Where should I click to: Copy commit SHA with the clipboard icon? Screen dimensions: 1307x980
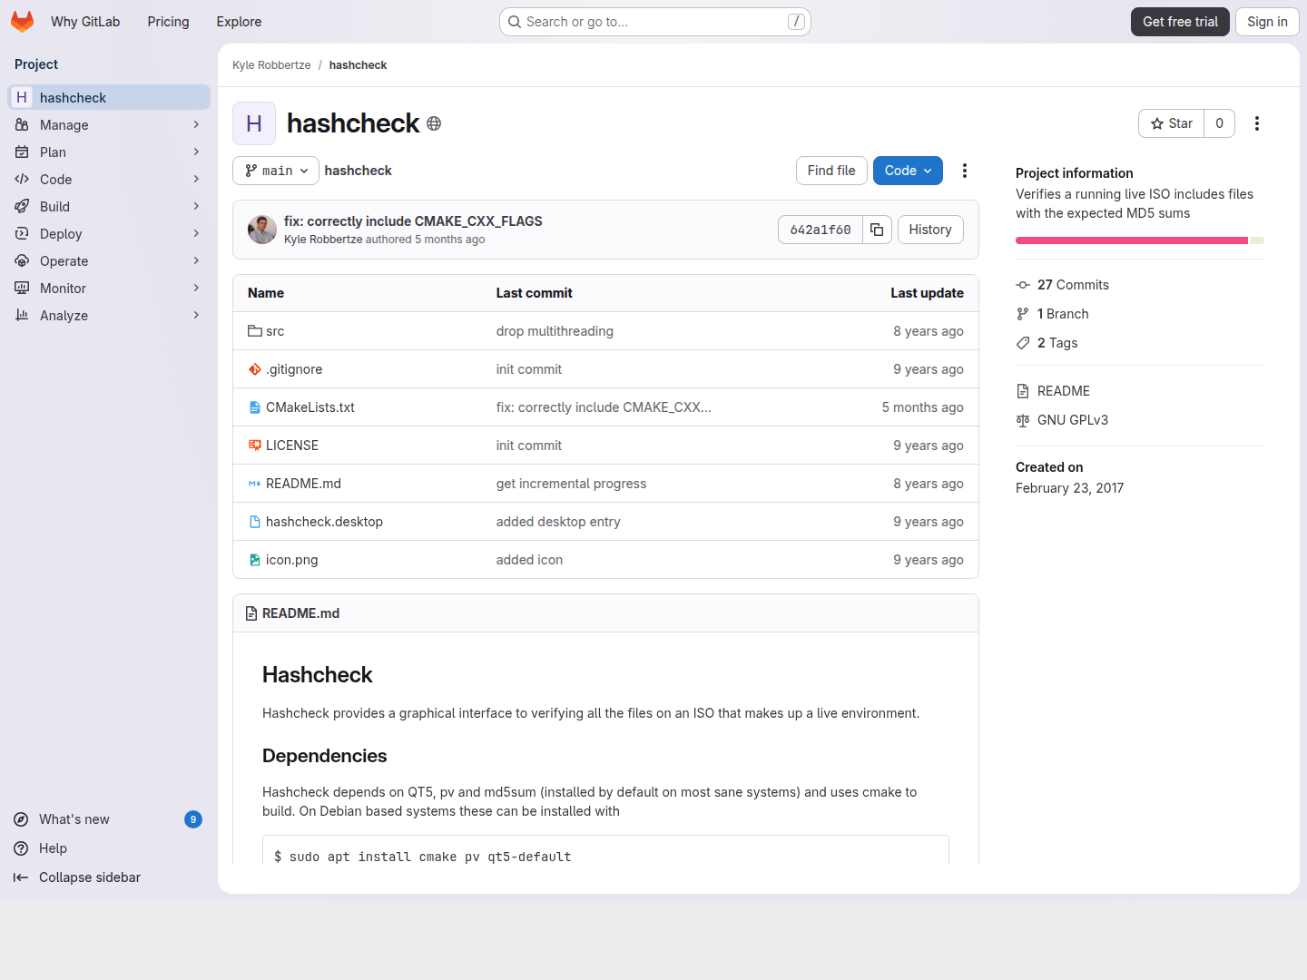pyautogui.click(x=877, y=230)
